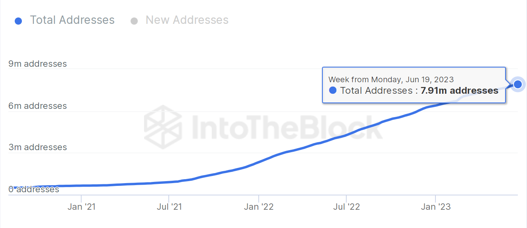Toggle the Total Addresses series label
The image size is (527, 228).
(72, 20)
